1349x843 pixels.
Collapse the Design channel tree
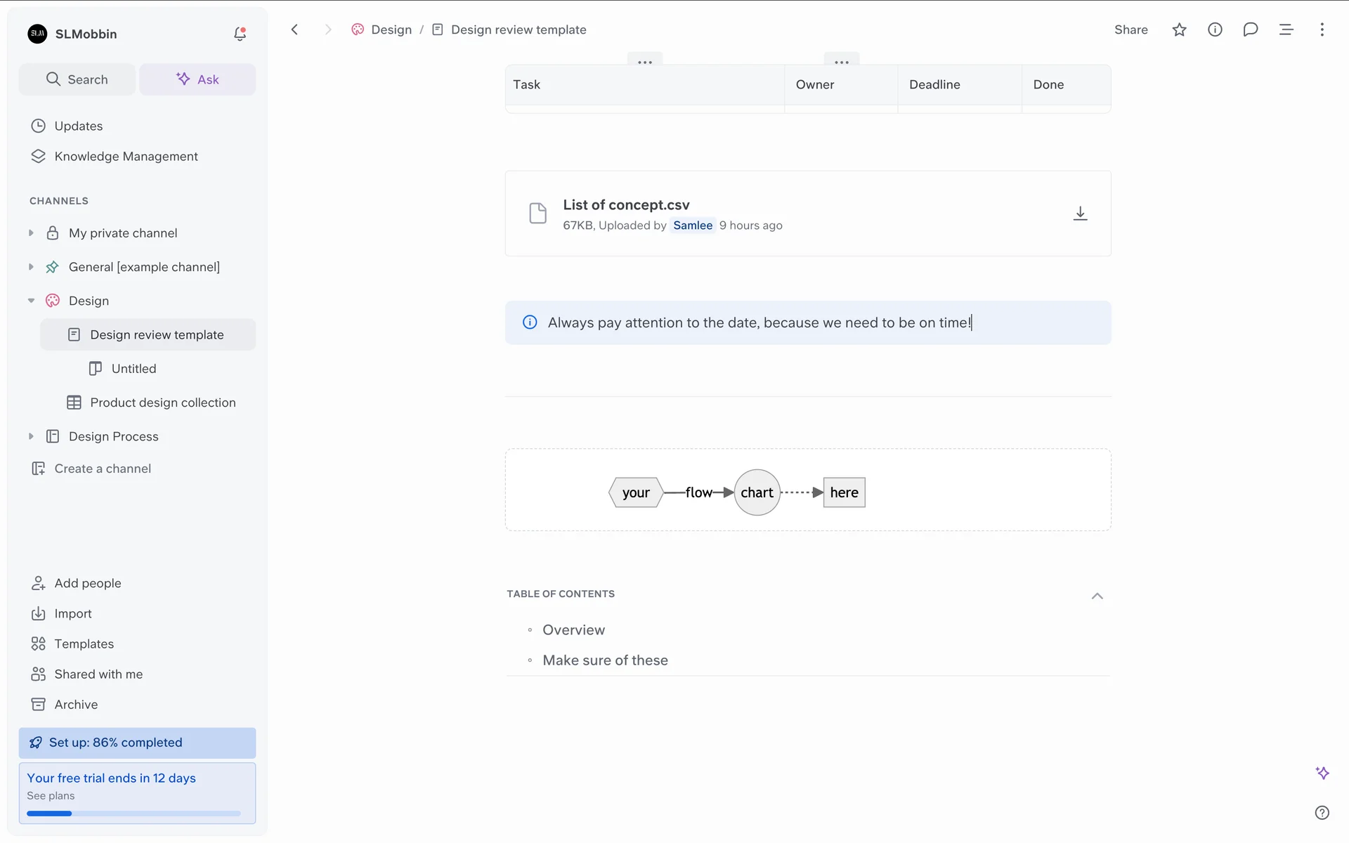(x=31, y=301)
